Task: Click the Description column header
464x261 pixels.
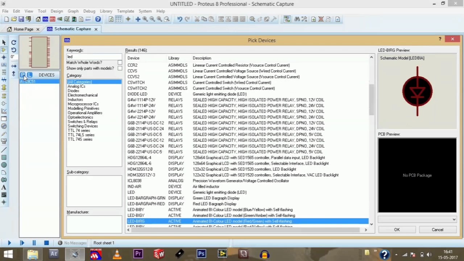Action: point(202,58)
